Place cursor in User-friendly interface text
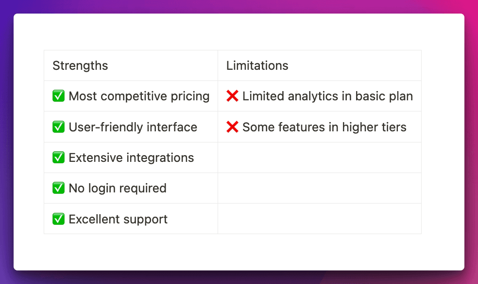Image resolution: width=478 pixels, height=284 pixels. point(133,127)
